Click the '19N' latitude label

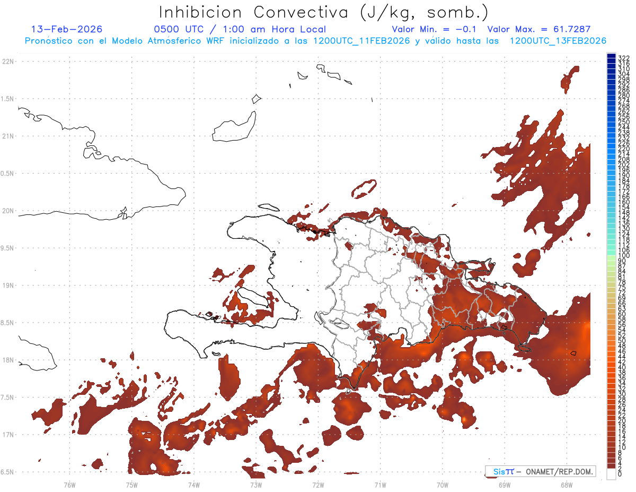point(8,286)
